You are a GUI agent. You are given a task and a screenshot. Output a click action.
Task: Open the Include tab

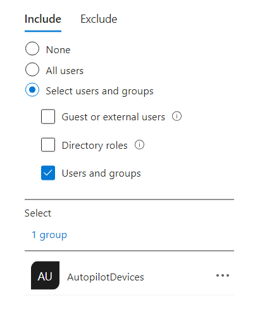point(43,19)
